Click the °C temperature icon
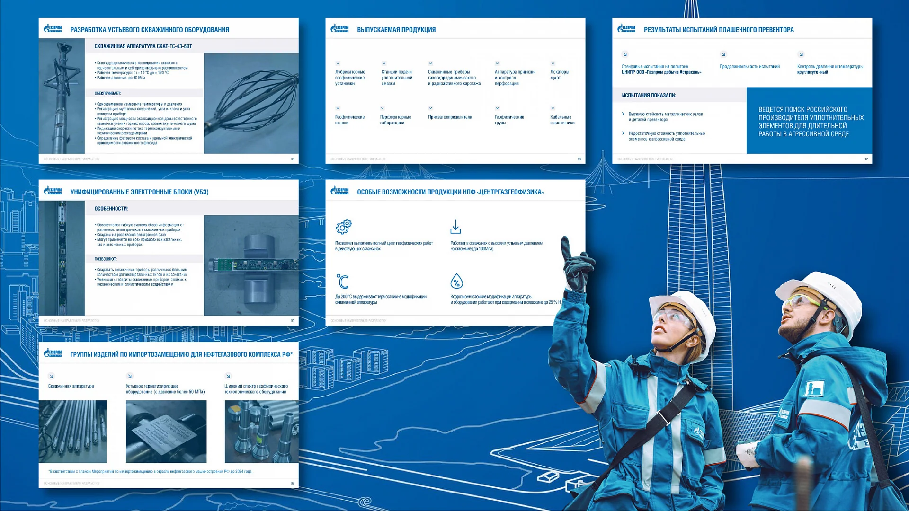 [x=342, y=281]
